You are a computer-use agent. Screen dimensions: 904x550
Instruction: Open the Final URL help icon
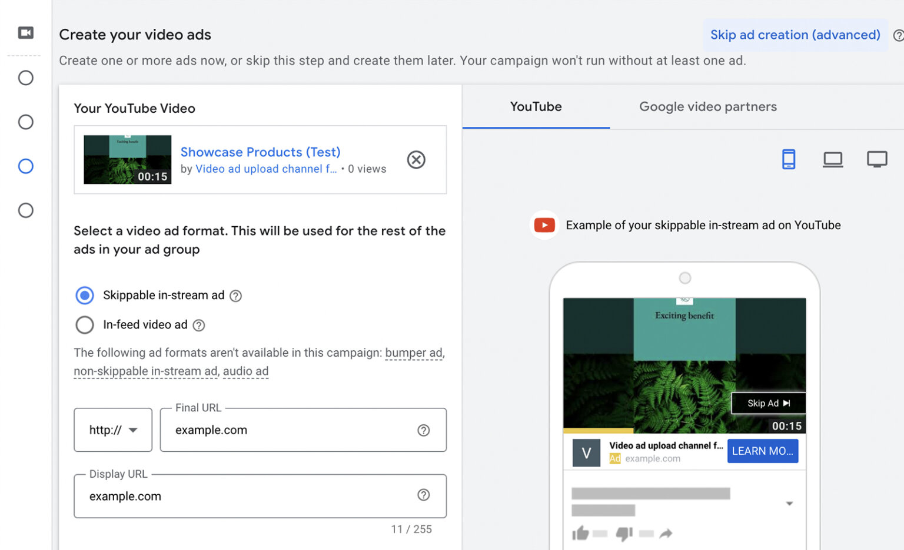tap(424, 430)
